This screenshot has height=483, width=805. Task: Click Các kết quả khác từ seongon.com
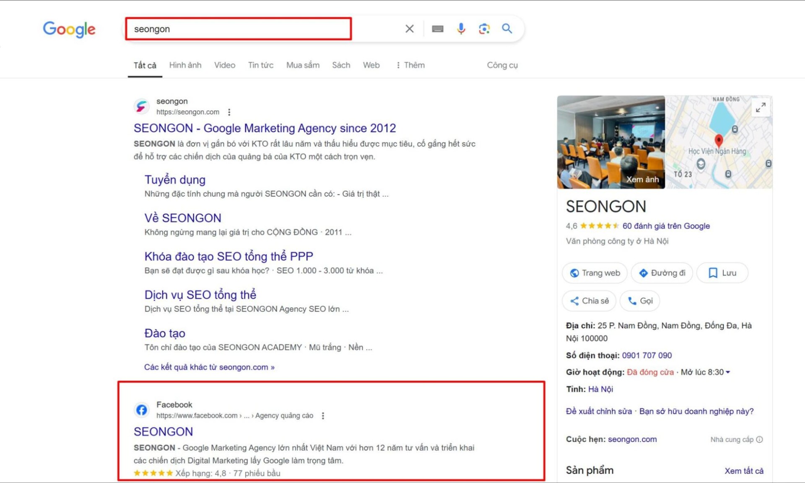coord(209,367)
